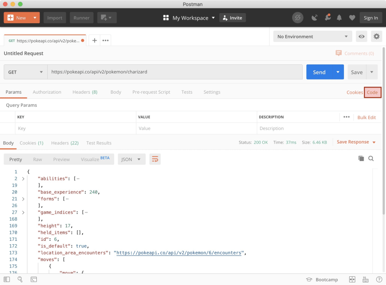Click the open new window icon
The height and width of the screenshot is (285, 386).
coord(107,18)
